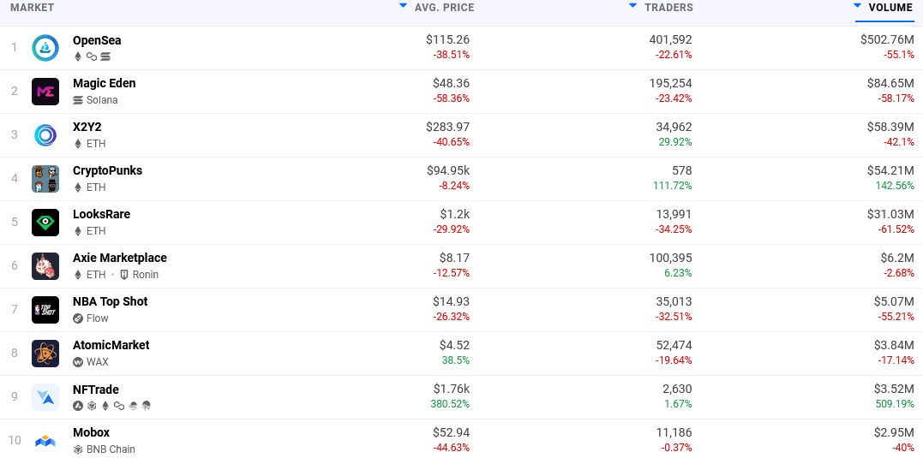The image size is (923, 458).
Task: Open the Magic Eden name link
Action: (x=105, y=84)
